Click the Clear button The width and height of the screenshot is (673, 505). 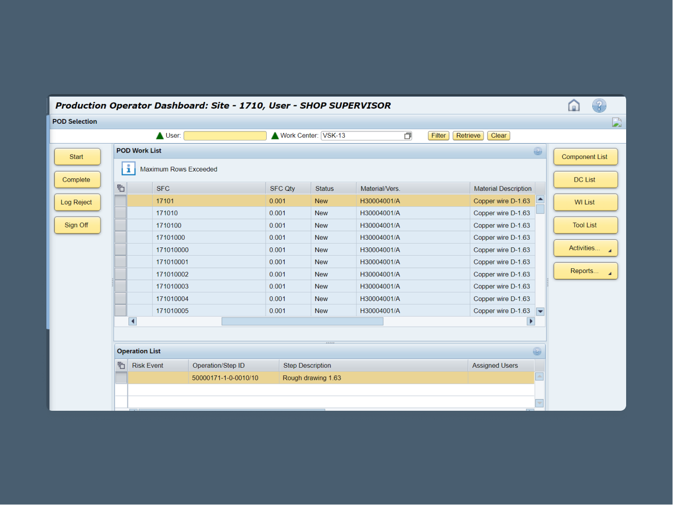[x=499, y=136]
